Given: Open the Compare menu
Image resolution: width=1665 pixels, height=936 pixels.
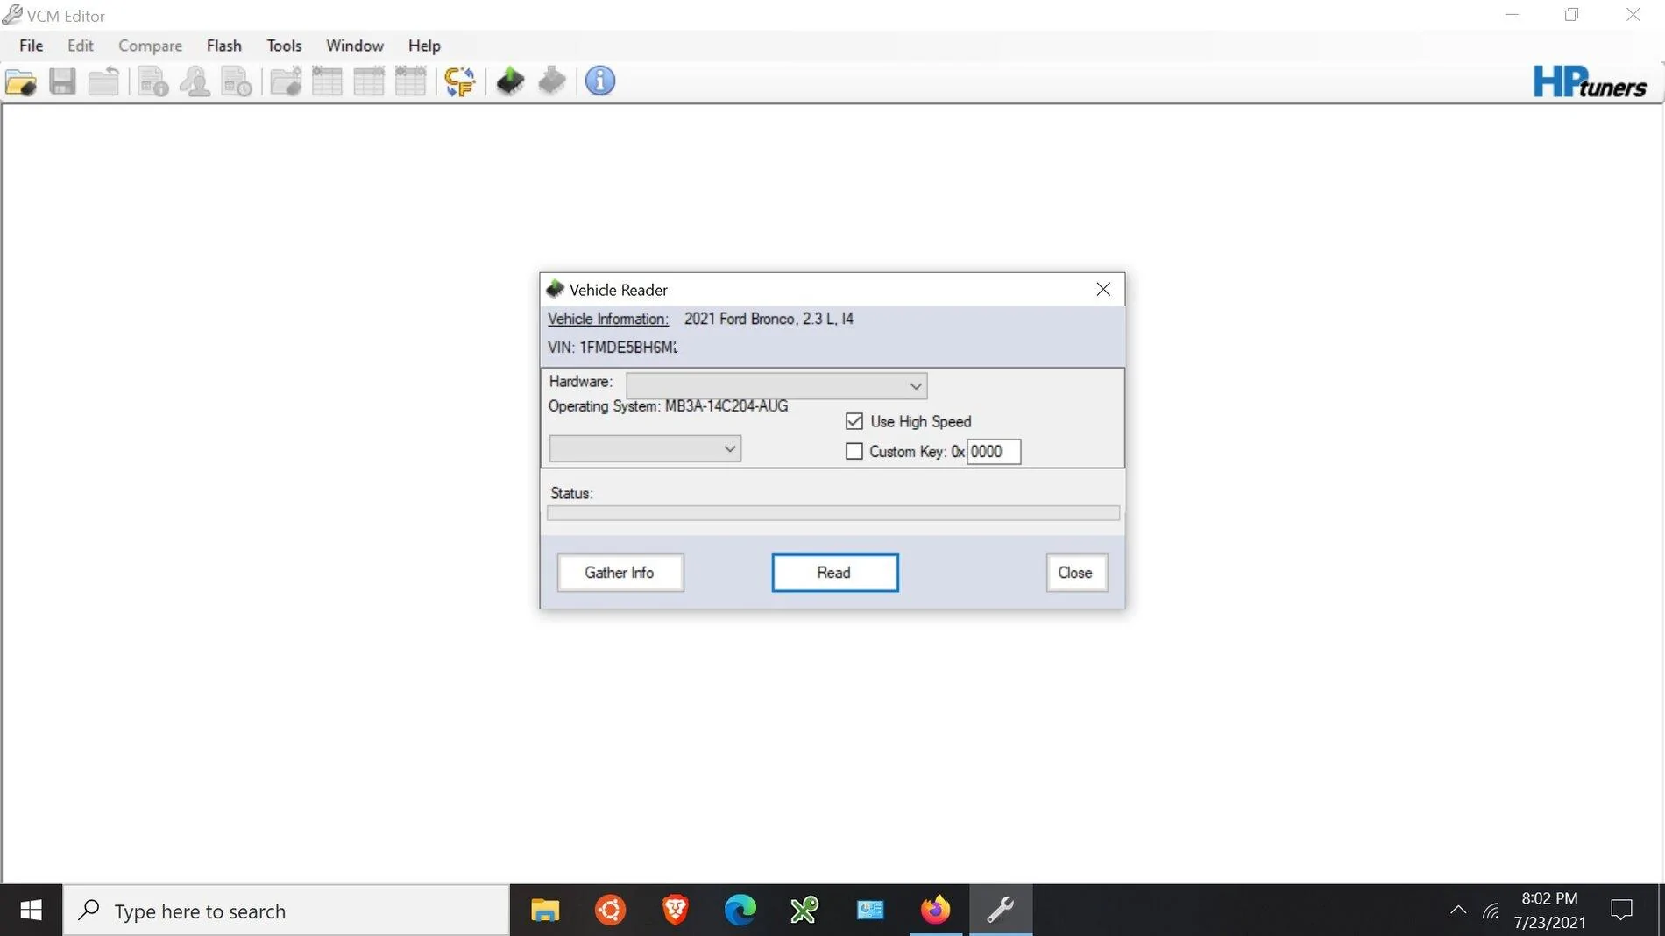Looking at the screenshot, I should 150,46.
